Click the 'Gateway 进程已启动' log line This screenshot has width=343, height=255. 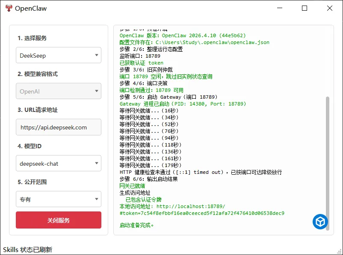click(183, 104)
